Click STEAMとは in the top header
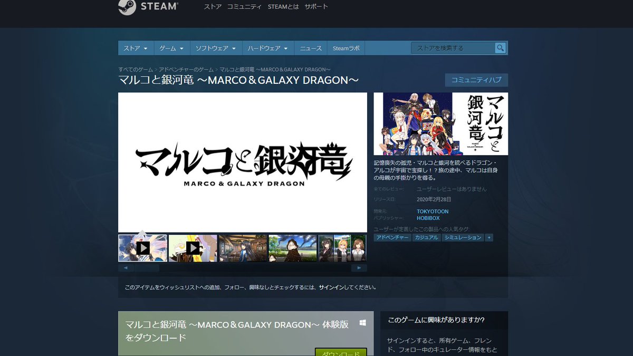This screenshot has height=356, width=633. pyautogui.click(x=283, y=7)
